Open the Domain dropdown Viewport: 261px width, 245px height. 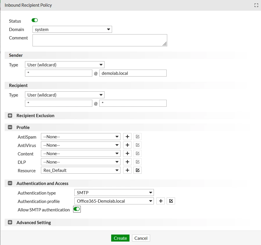pos(72,29)
